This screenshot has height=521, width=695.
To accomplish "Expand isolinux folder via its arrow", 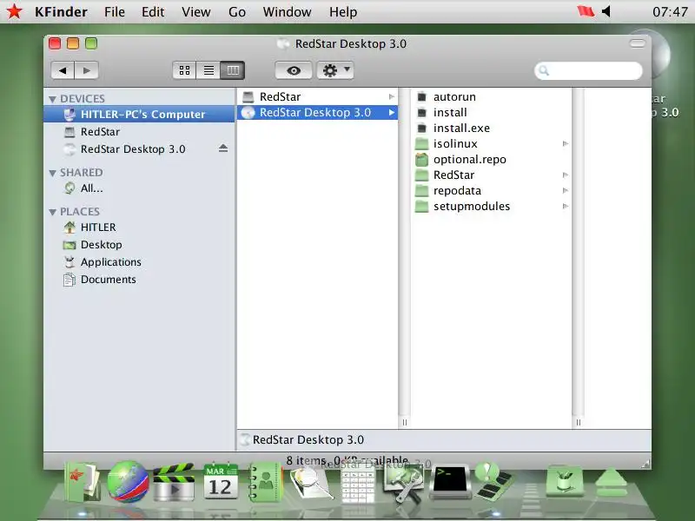I will coord(566,143).
